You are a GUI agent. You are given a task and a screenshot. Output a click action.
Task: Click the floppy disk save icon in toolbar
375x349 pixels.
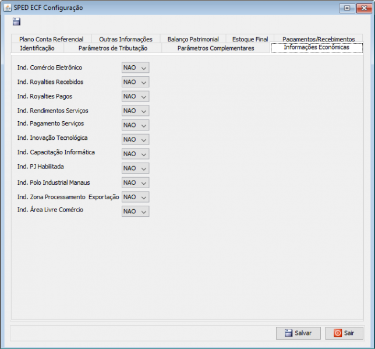pyautogui.click(x=16, y=22)
